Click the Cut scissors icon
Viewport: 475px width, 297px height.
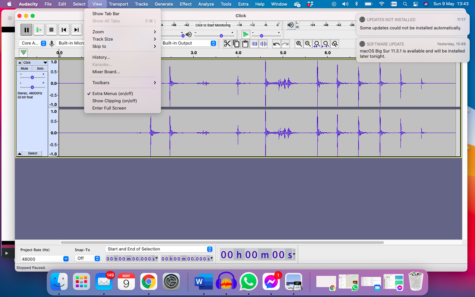pos(227,44)
